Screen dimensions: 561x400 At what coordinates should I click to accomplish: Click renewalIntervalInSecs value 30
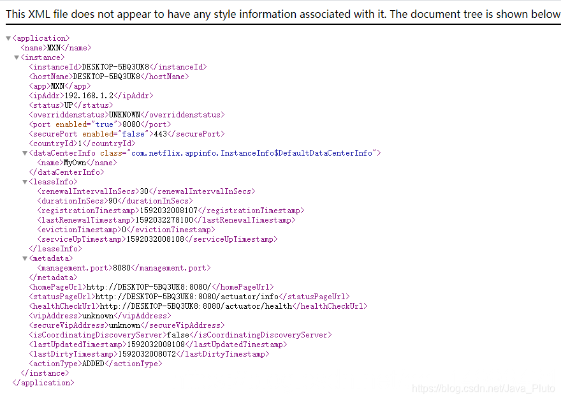(x=144, y=191)
